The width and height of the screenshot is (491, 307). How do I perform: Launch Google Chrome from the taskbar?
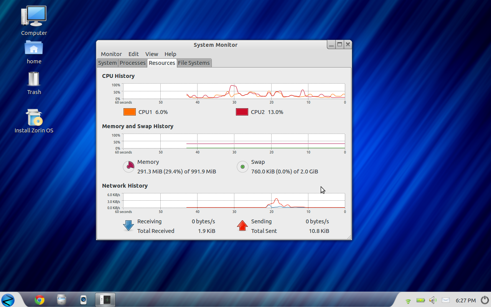(x=39, y=300)
